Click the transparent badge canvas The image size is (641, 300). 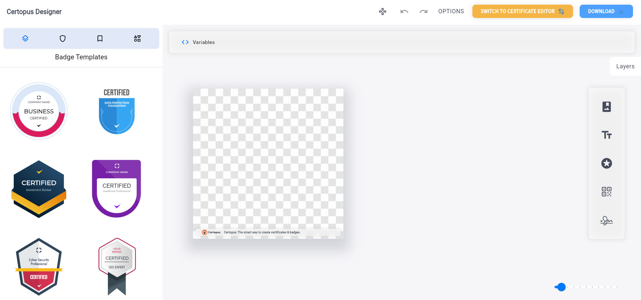(268, 164)
